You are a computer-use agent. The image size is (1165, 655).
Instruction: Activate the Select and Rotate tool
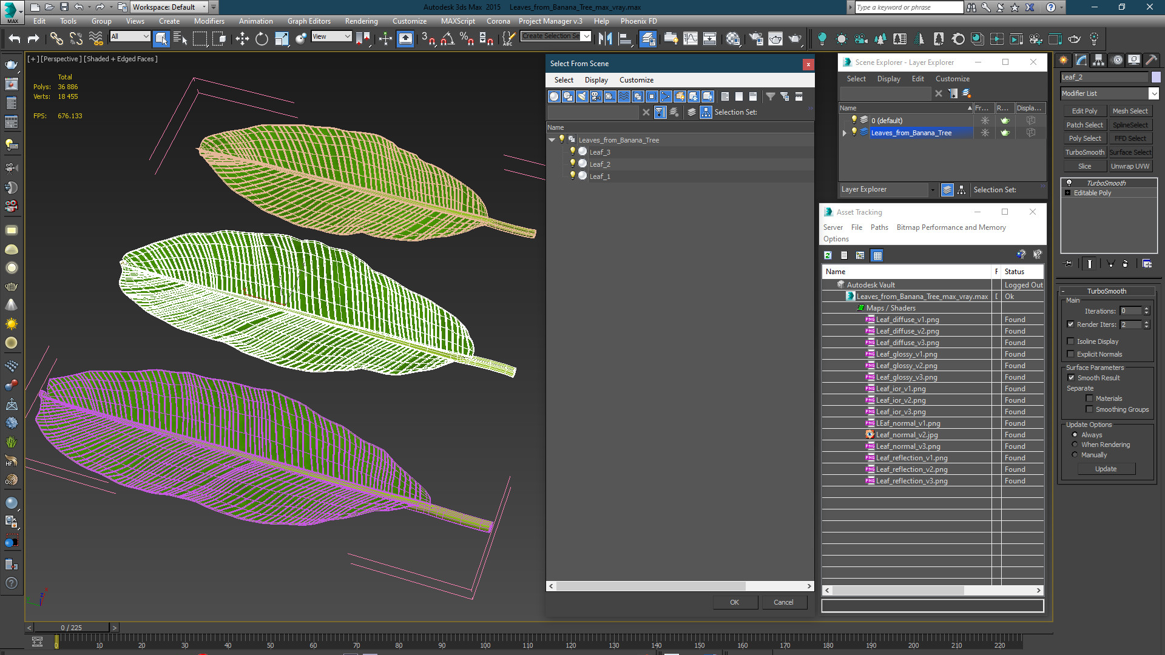(262, 39)
